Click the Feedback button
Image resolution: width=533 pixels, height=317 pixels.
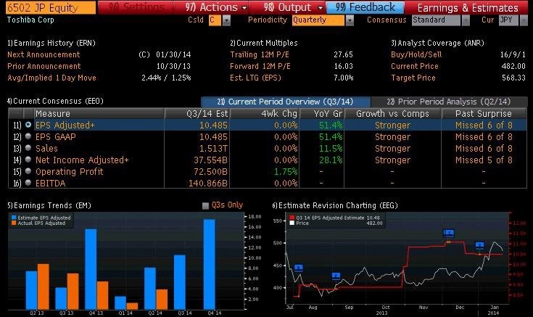365,7
